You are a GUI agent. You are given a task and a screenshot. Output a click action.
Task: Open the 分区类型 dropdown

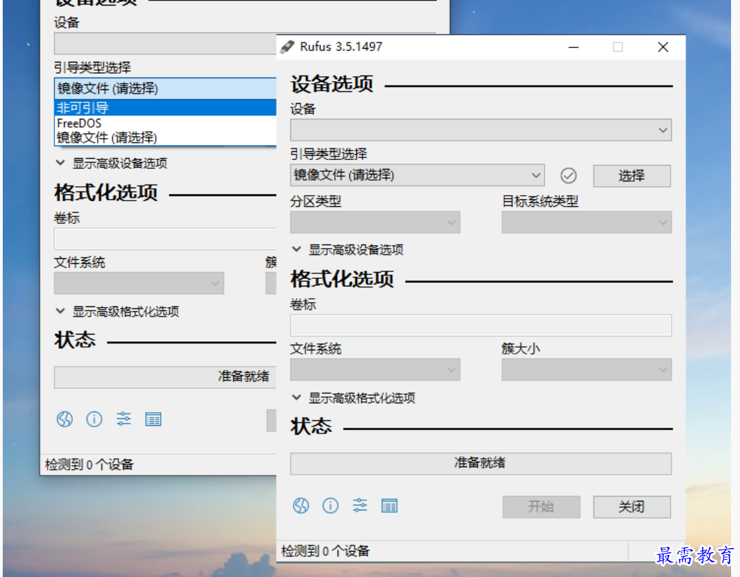(x=376, y=222)
